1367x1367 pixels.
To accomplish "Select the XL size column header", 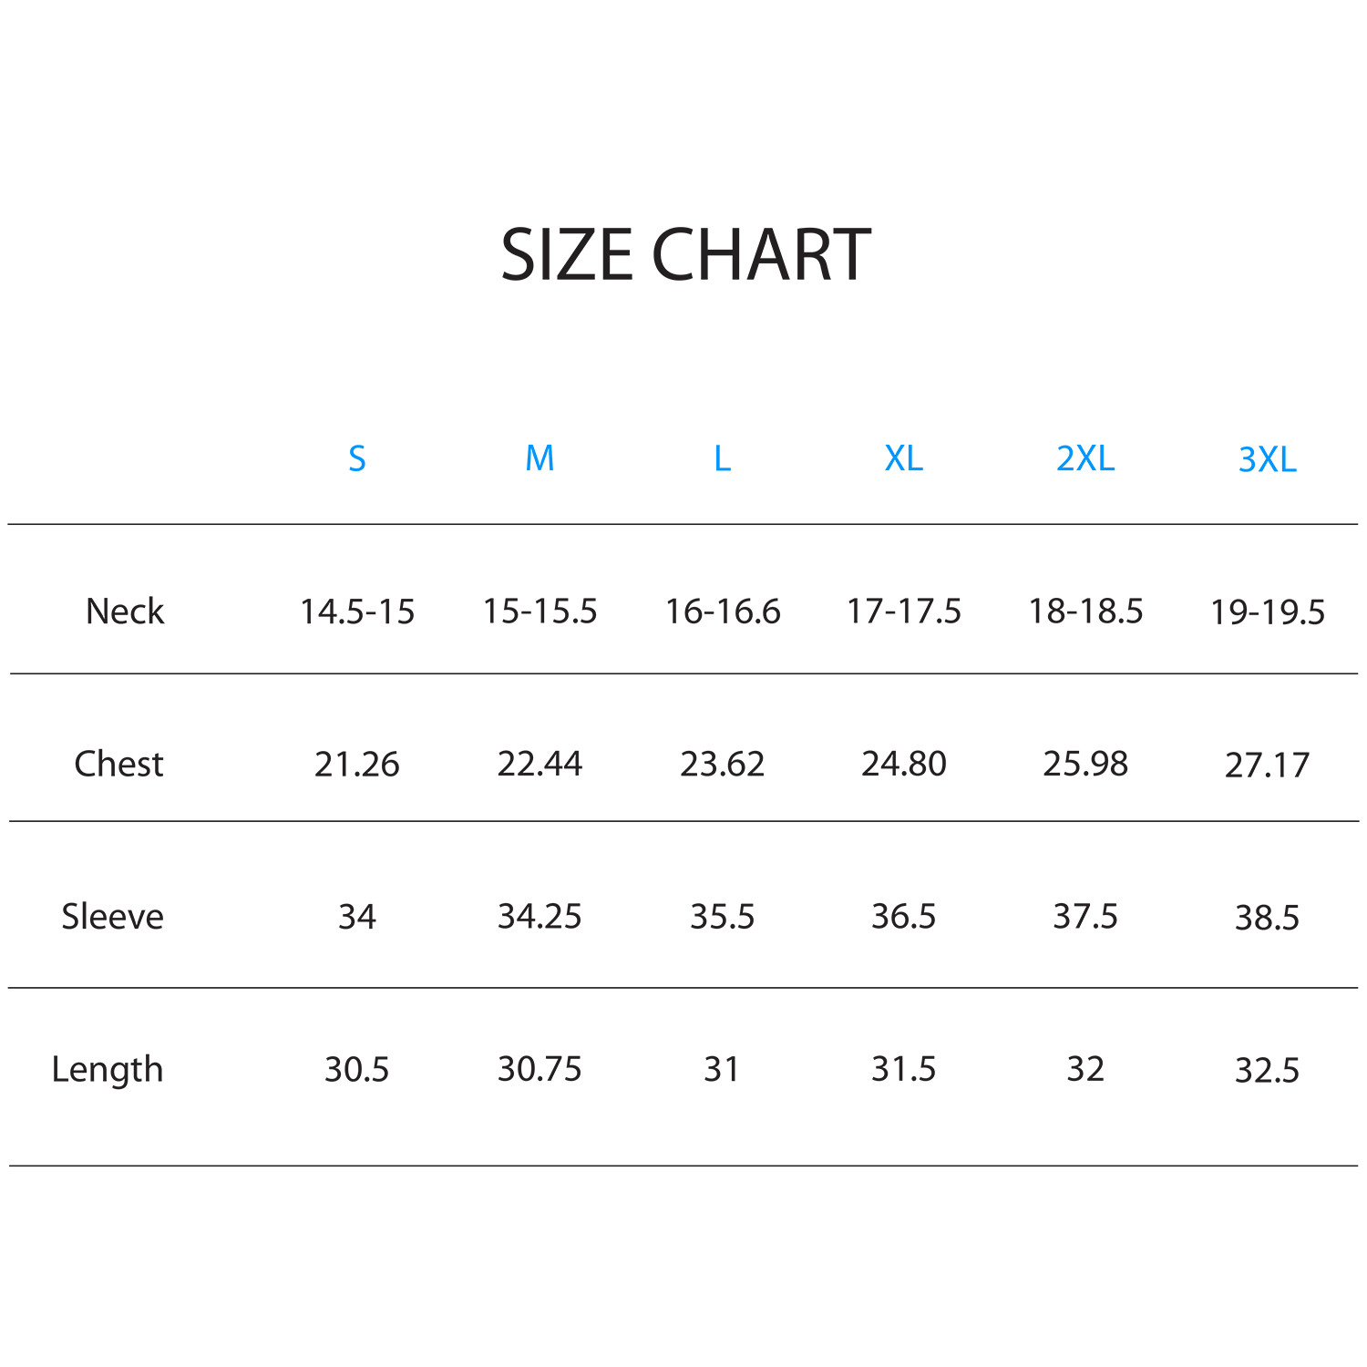I will click(903, 458).
